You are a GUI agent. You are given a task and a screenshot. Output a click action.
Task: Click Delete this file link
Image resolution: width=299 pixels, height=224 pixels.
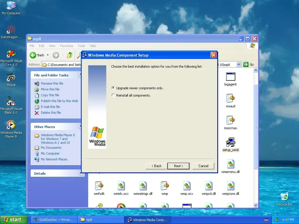point(51,113)
